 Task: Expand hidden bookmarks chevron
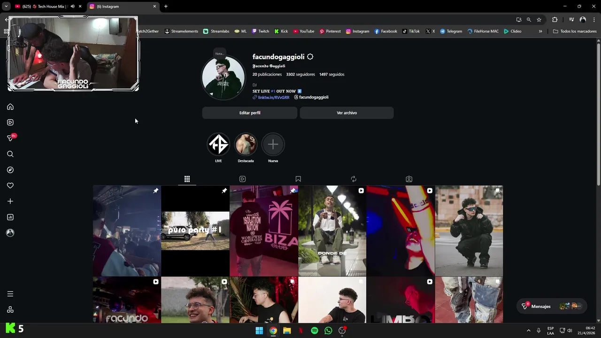pyautogui.click(x=540, y=31)
